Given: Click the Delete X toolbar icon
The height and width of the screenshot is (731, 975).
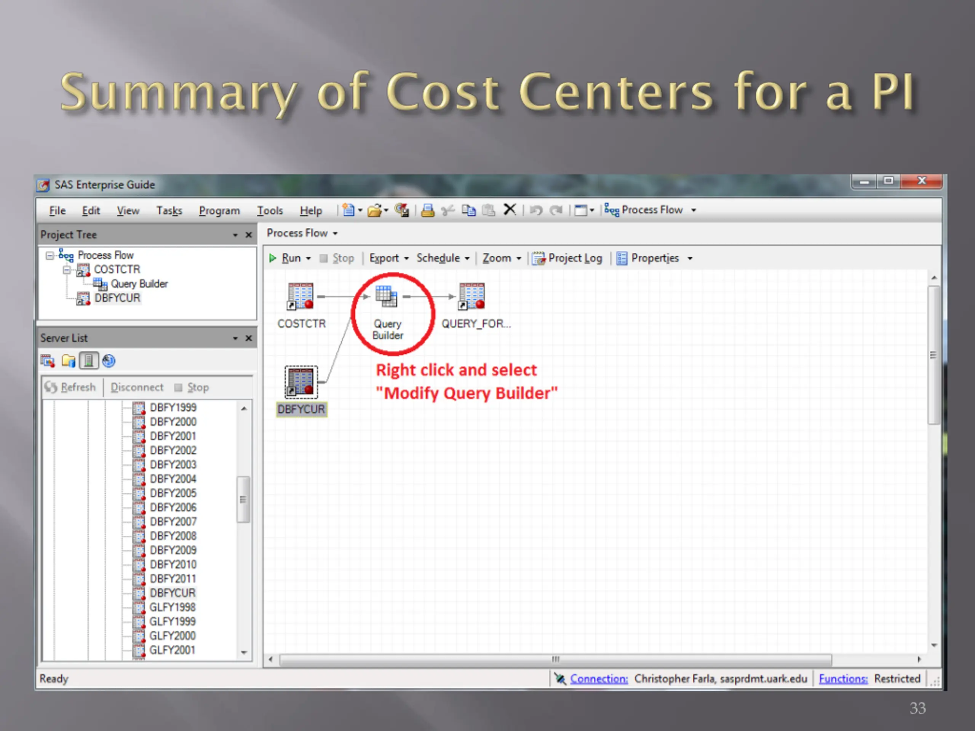Looking at the screenshot, I should 510,210.
